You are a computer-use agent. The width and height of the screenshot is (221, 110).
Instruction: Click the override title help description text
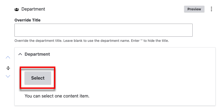[x=92, y=41]
